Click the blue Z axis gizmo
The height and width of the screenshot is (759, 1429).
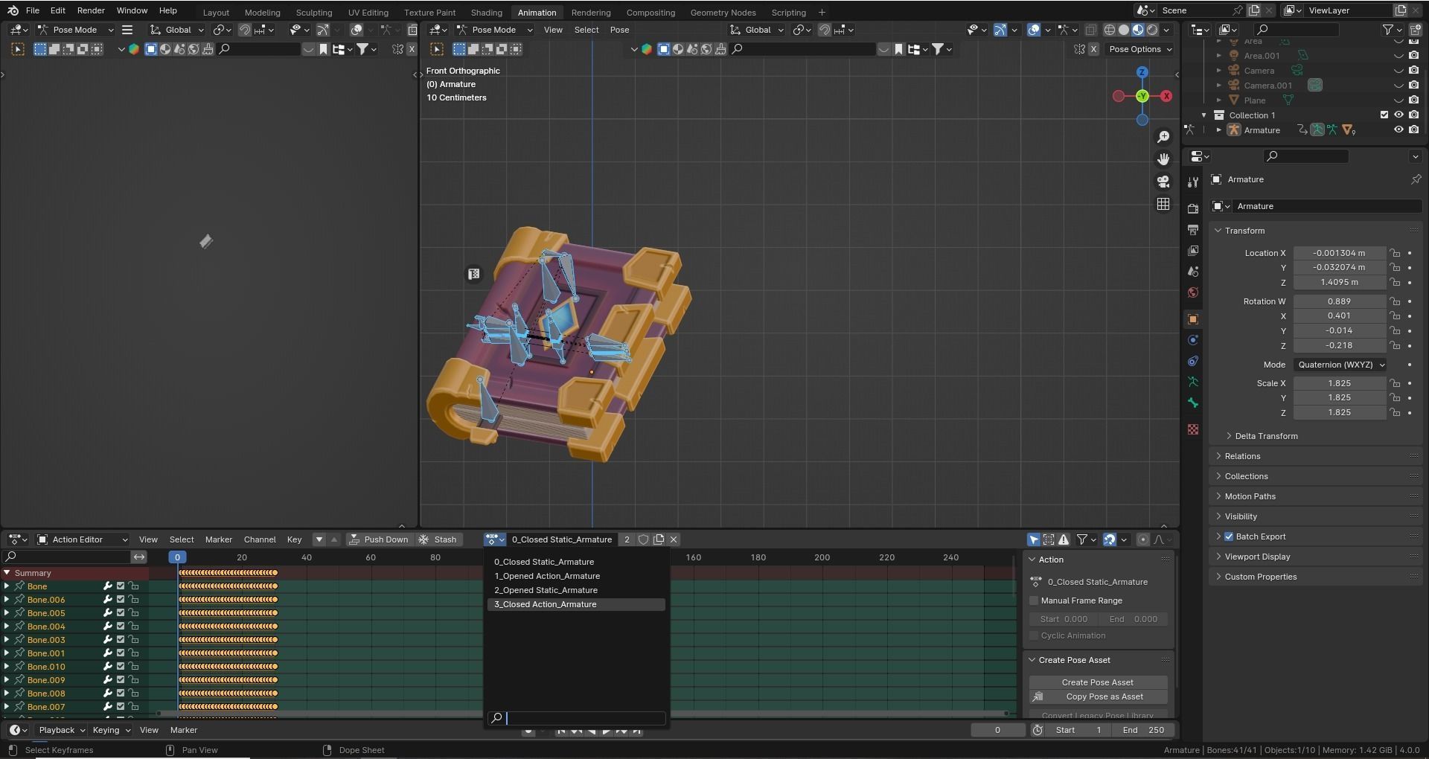pyautogui.click(x=1142, y=72)
